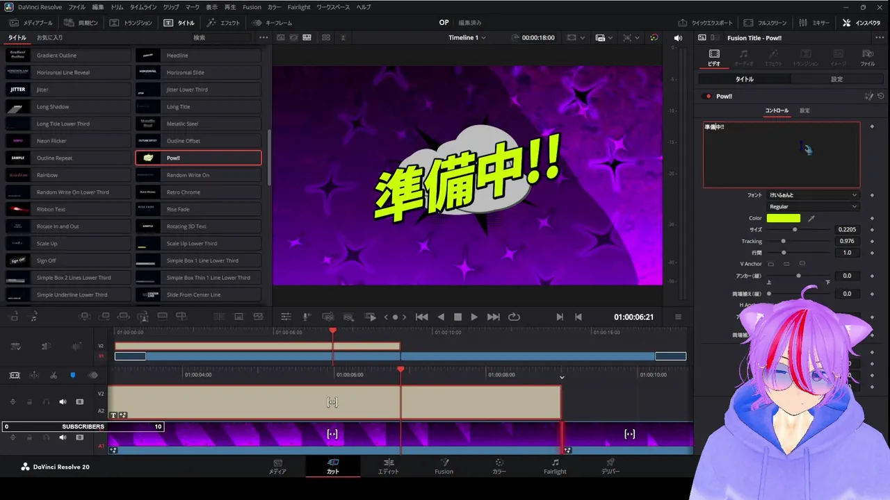
Task: Reset the Pow!! title controls
Action: 881,97
